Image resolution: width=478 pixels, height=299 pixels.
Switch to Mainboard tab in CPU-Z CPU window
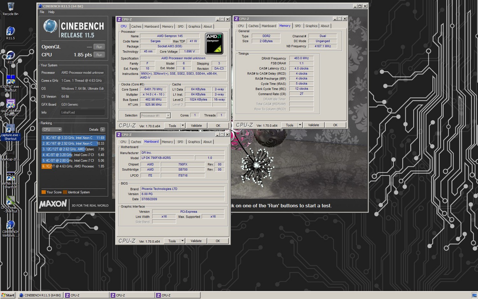tap(152, 26)
